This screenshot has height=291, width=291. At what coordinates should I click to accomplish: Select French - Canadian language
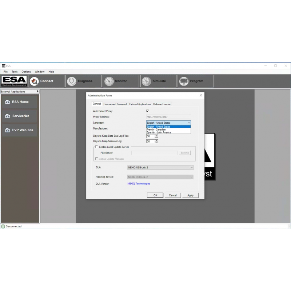[156, 129]
